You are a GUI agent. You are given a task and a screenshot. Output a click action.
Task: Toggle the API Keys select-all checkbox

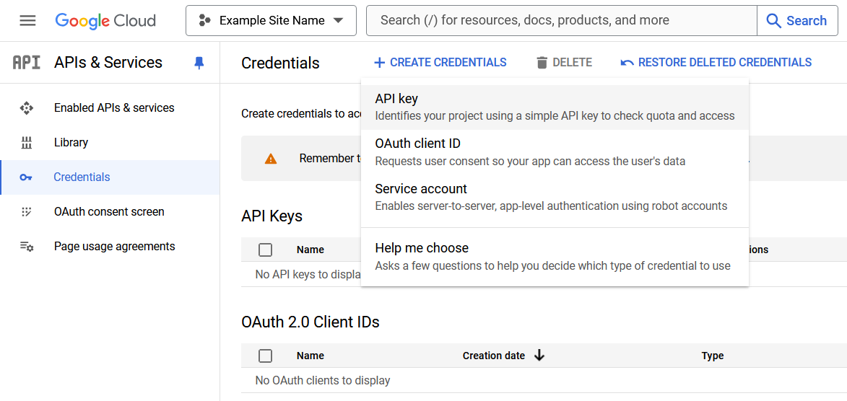[265, 250]
